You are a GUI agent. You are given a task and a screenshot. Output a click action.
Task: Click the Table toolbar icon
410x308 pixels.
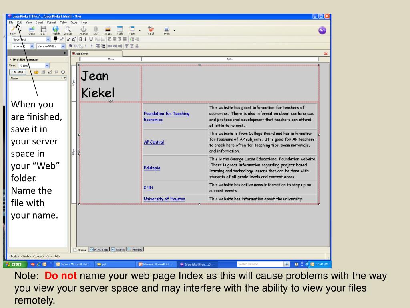click(x=120, y=30)
